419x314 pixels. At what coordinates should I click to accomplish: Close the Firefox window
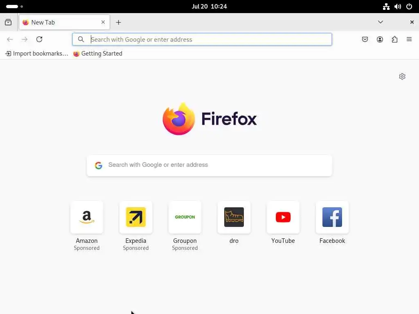(x=412, y=22)
